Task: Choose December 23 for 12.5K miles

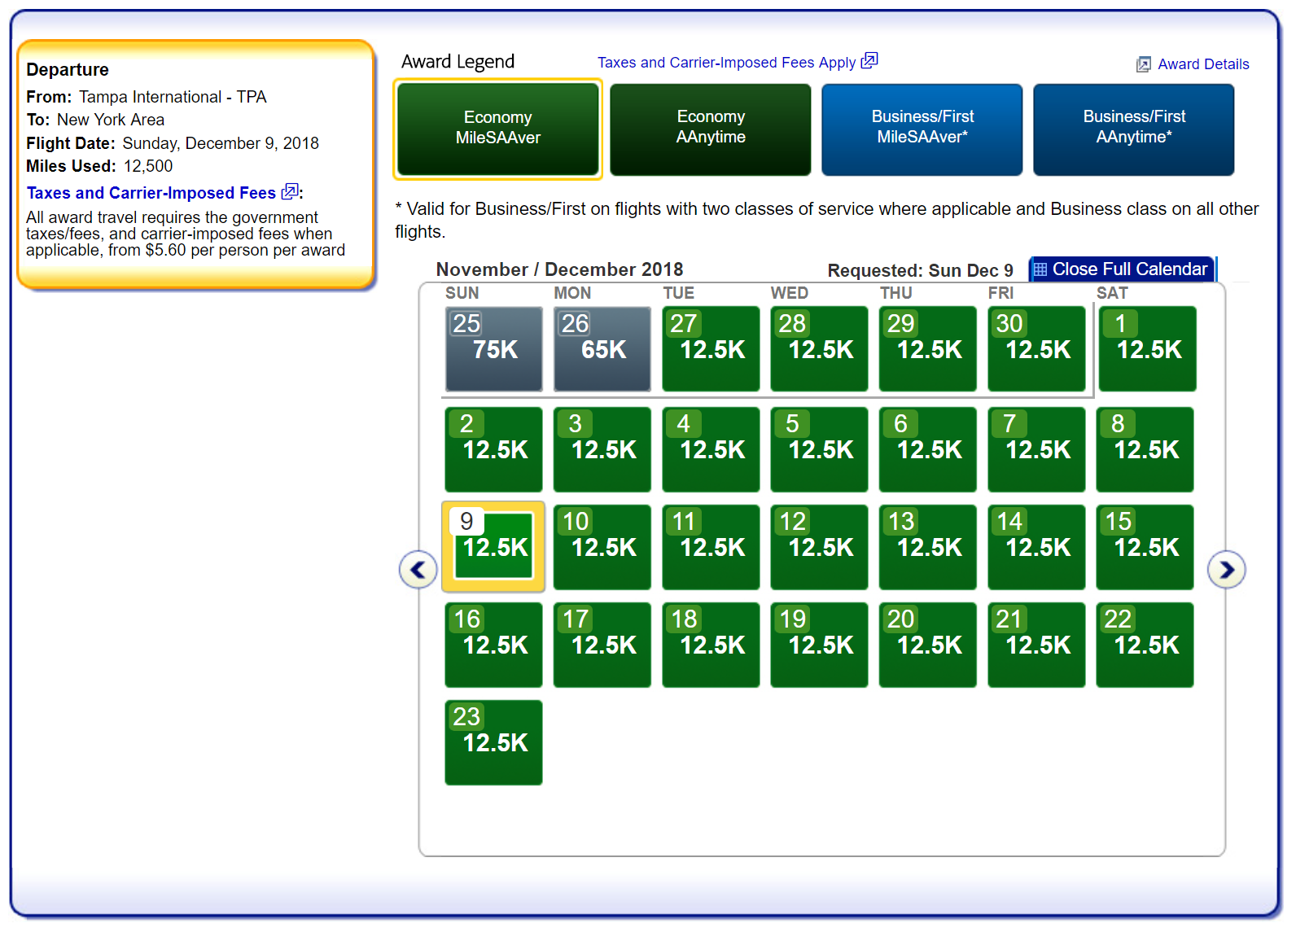Action: click(x=493, y=742)
